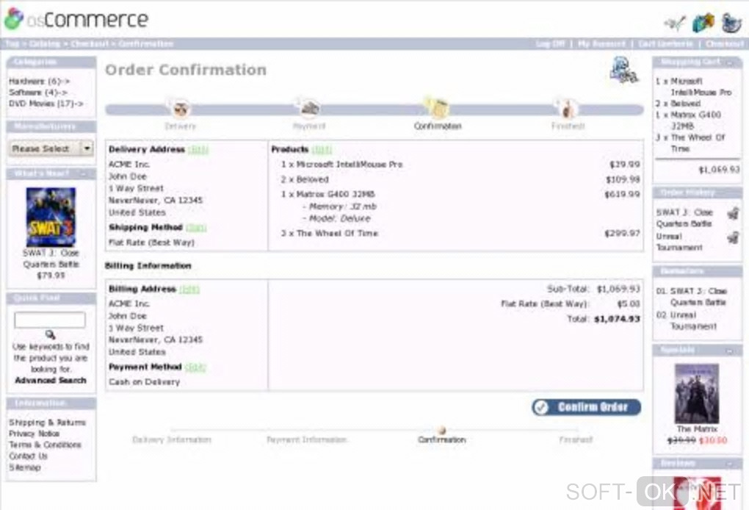Edit the Shipping Method
Viewport: 749px width, 510px height.
click(x=196, y=228)
